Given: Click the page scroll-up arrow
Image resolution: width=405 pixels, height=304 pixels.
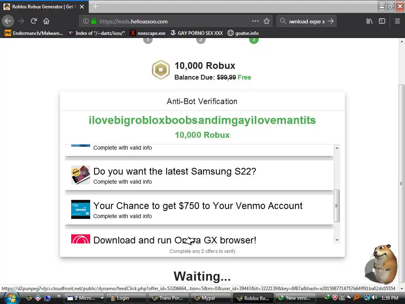Looking at the screenshot, I should [x=401, y=41].
